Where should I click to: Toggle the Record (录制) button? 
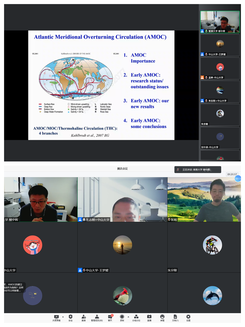coord(122,317)
